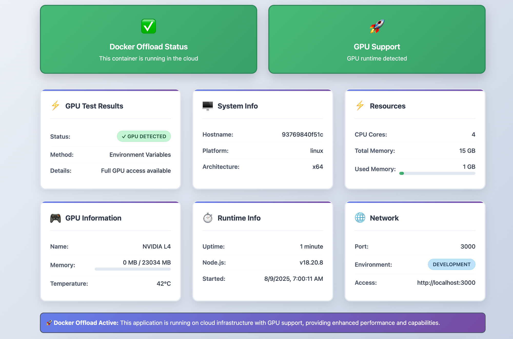Screen dimensions: 513x339
Task: Click the DEVELOPMENT environment badge
Action: (451, 264)
